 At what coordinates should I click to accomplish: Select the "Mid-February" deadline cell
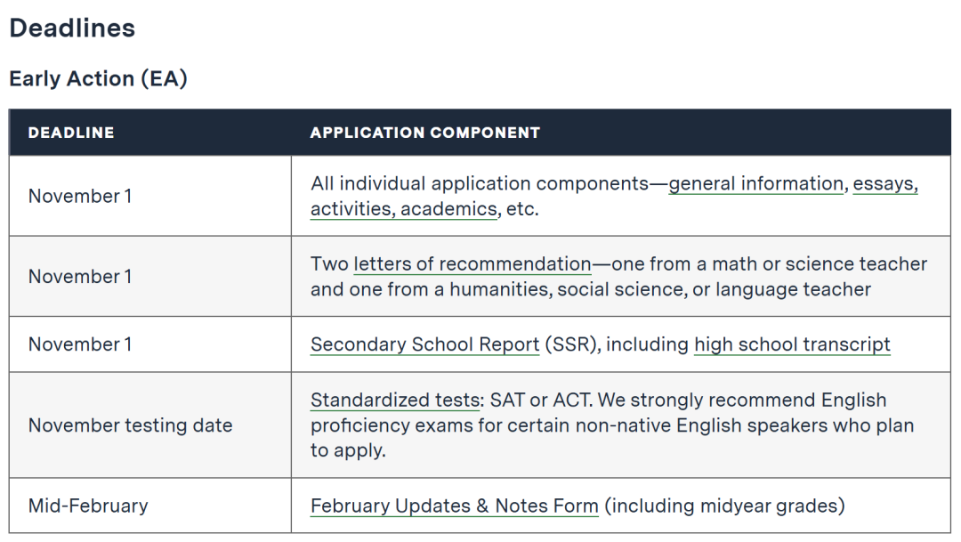(x=88, y=506)
